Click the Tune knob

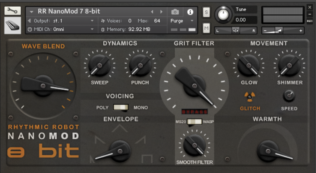(x=223, y=14)
